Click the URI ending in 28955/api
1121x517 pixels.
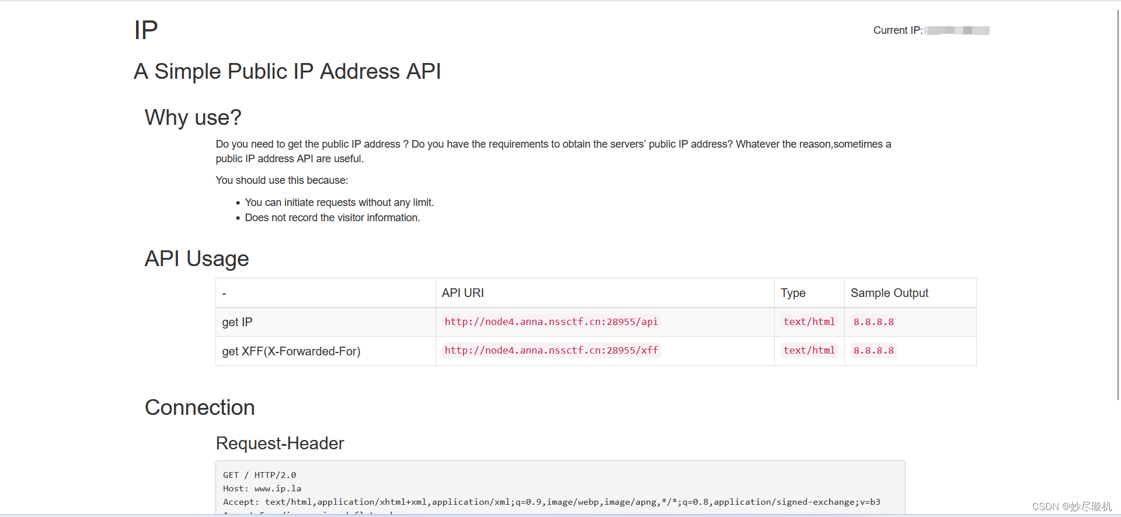551,322
